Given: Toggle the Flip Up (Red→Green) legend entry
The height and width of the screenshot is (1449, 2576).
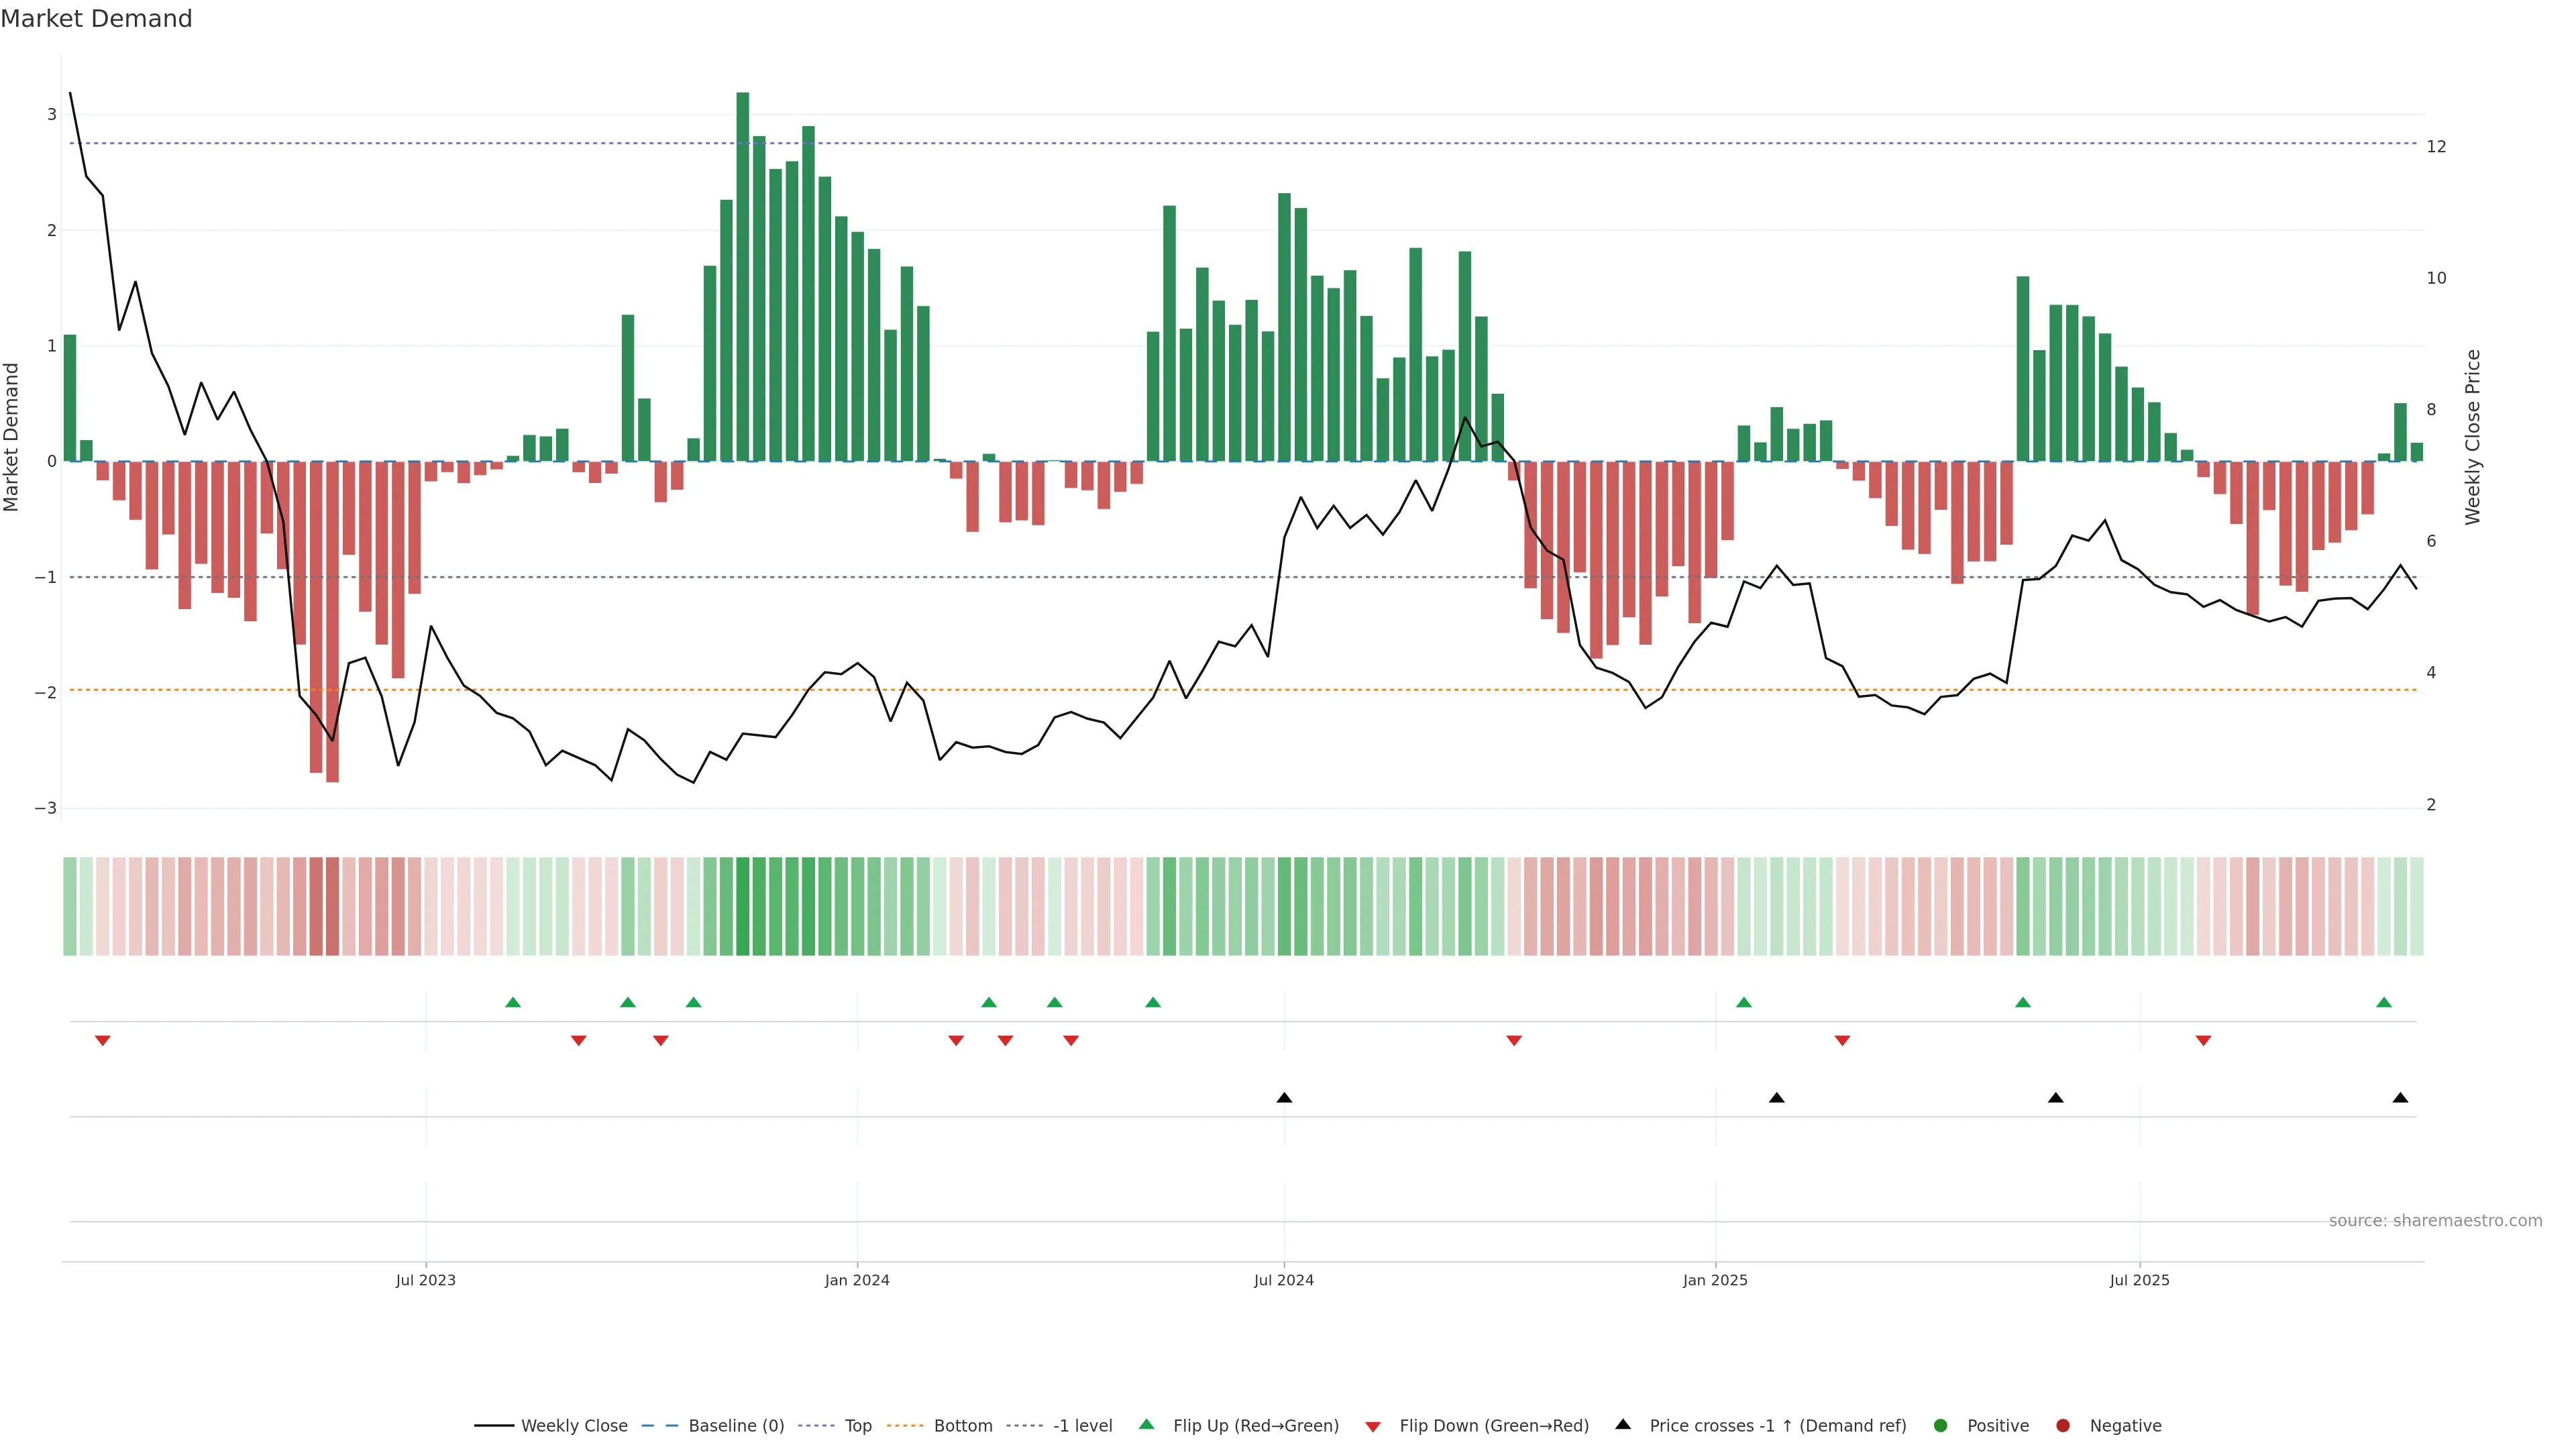Looking at the screenshot, I should [x=1255, y=1426].
